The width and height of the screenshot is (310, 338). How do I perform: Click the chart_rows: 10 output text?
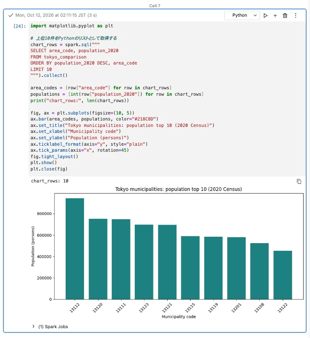click(x=50, y=181)
